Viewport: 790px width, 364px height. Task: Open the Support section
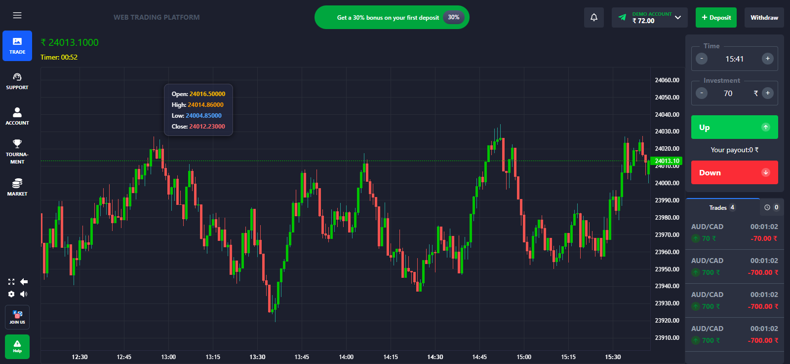point(17,81)
